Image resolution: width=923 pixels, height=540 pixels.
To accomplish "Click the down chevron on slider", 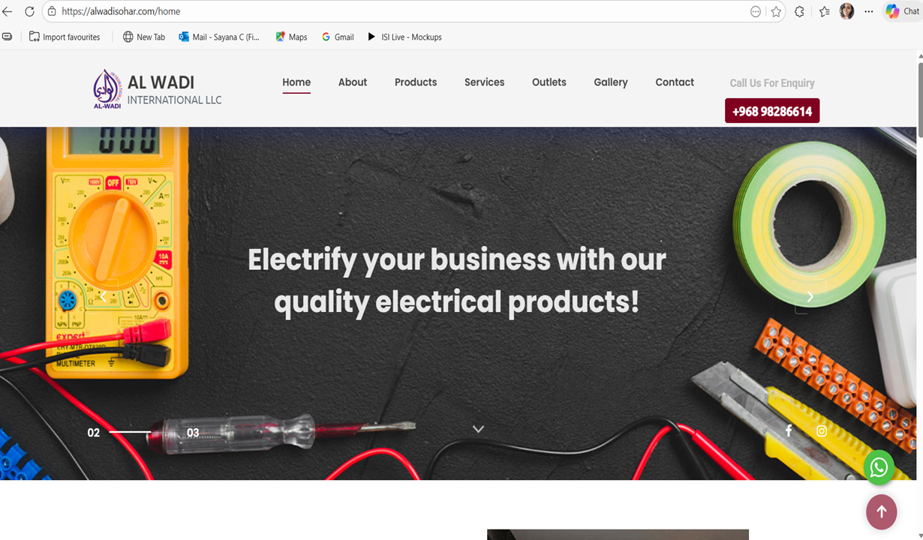I will [x=478, y=429].
